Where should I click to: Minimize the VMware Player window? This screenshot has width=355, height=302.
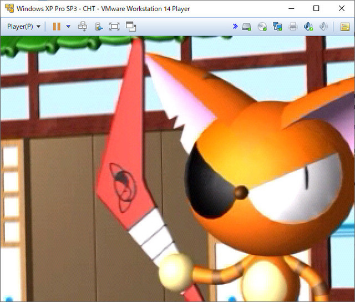pos(291,9)
